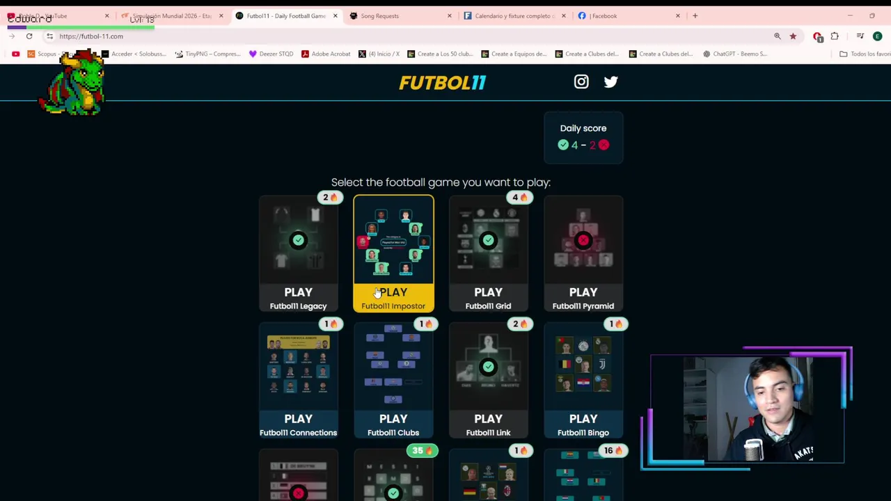The image size is (891, 501).
Task: Switch to the YouTube tab
Action: tap(56, 15)
